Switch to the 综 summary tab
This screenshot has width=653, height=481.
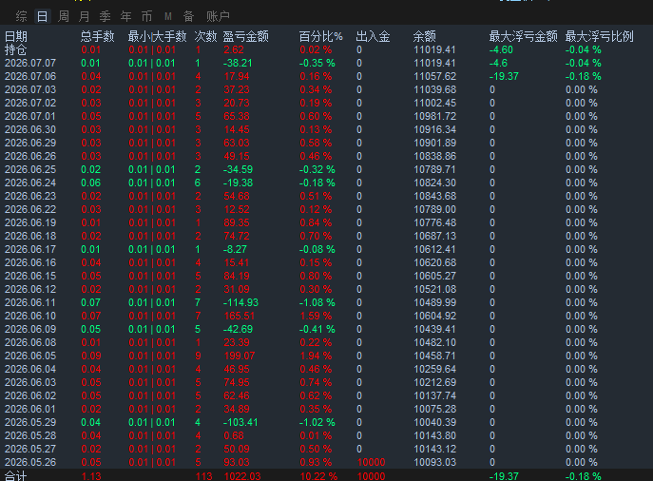tap(21, 16)
